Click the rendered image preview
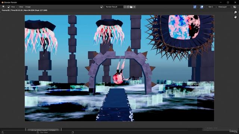Viewport: 239px width, 134px height. click(x=119, y=68)
